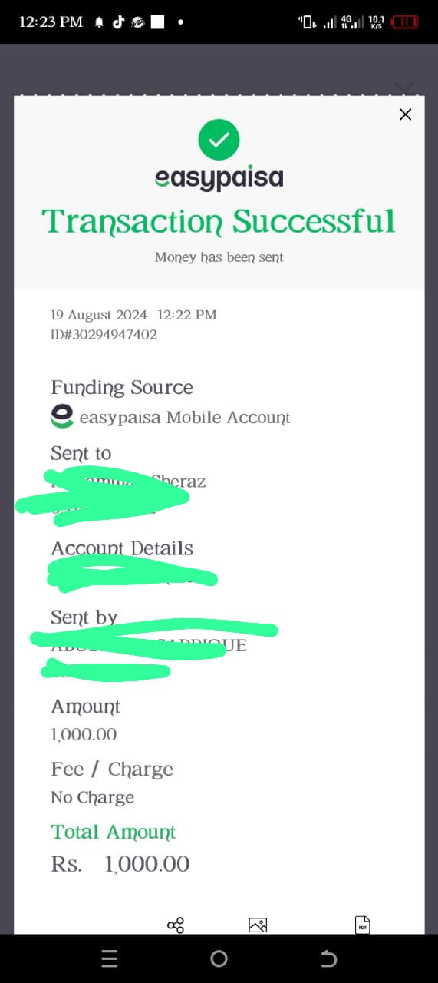Tap the battery indicator in status bar
Screen dimensions: 438x983
point(404,22)
